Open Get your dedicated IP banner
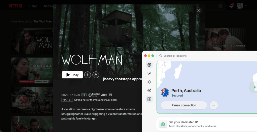 pyautogui.click(x=207, y=124)
